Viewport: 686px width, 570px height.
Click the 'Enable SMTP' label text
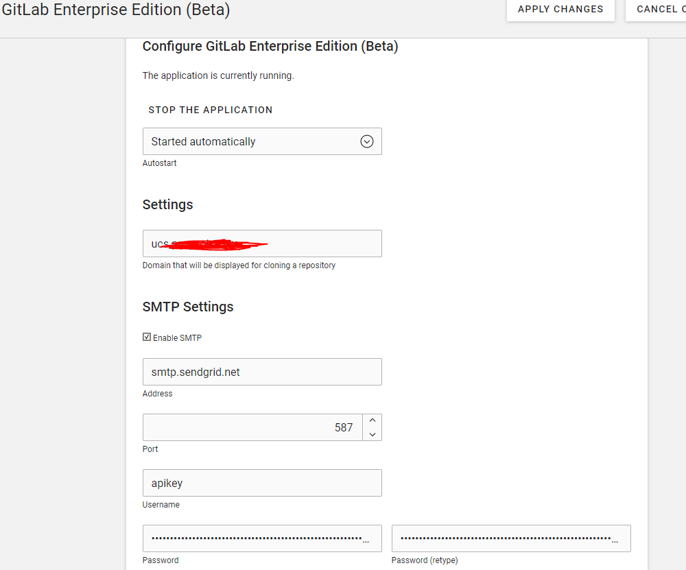coord(177,337)
